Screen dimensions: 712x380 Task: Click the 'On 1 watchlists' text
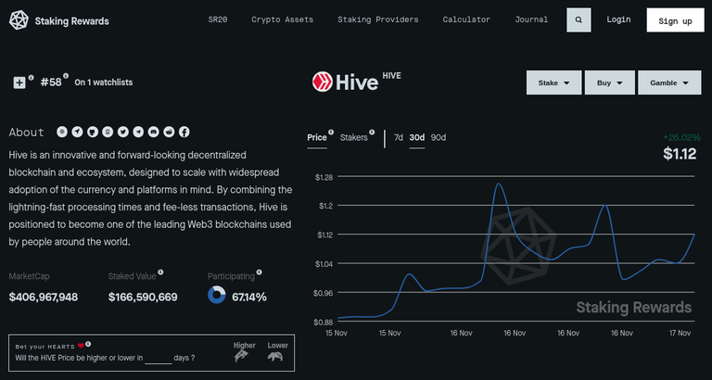(104, 82)
